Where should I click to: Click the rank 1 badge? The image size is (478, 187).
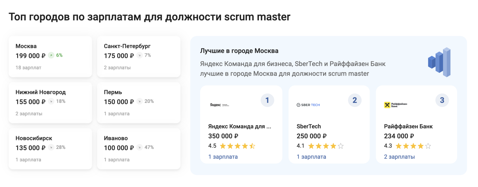(x=267, y=100)
